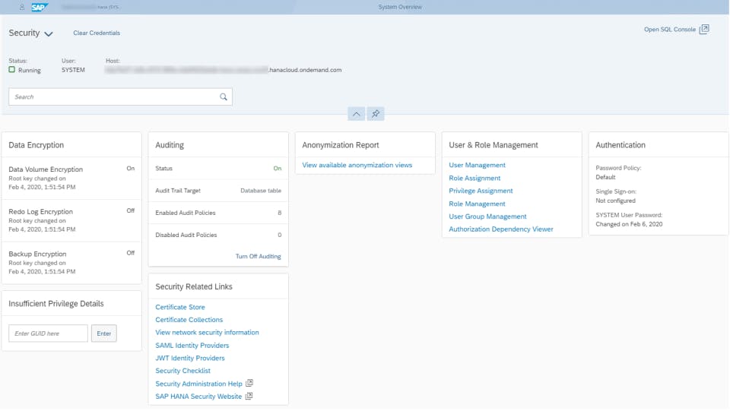The image size is (730, 411).
Task: Click the Auditing card title
Action: (x=170, y=145)
